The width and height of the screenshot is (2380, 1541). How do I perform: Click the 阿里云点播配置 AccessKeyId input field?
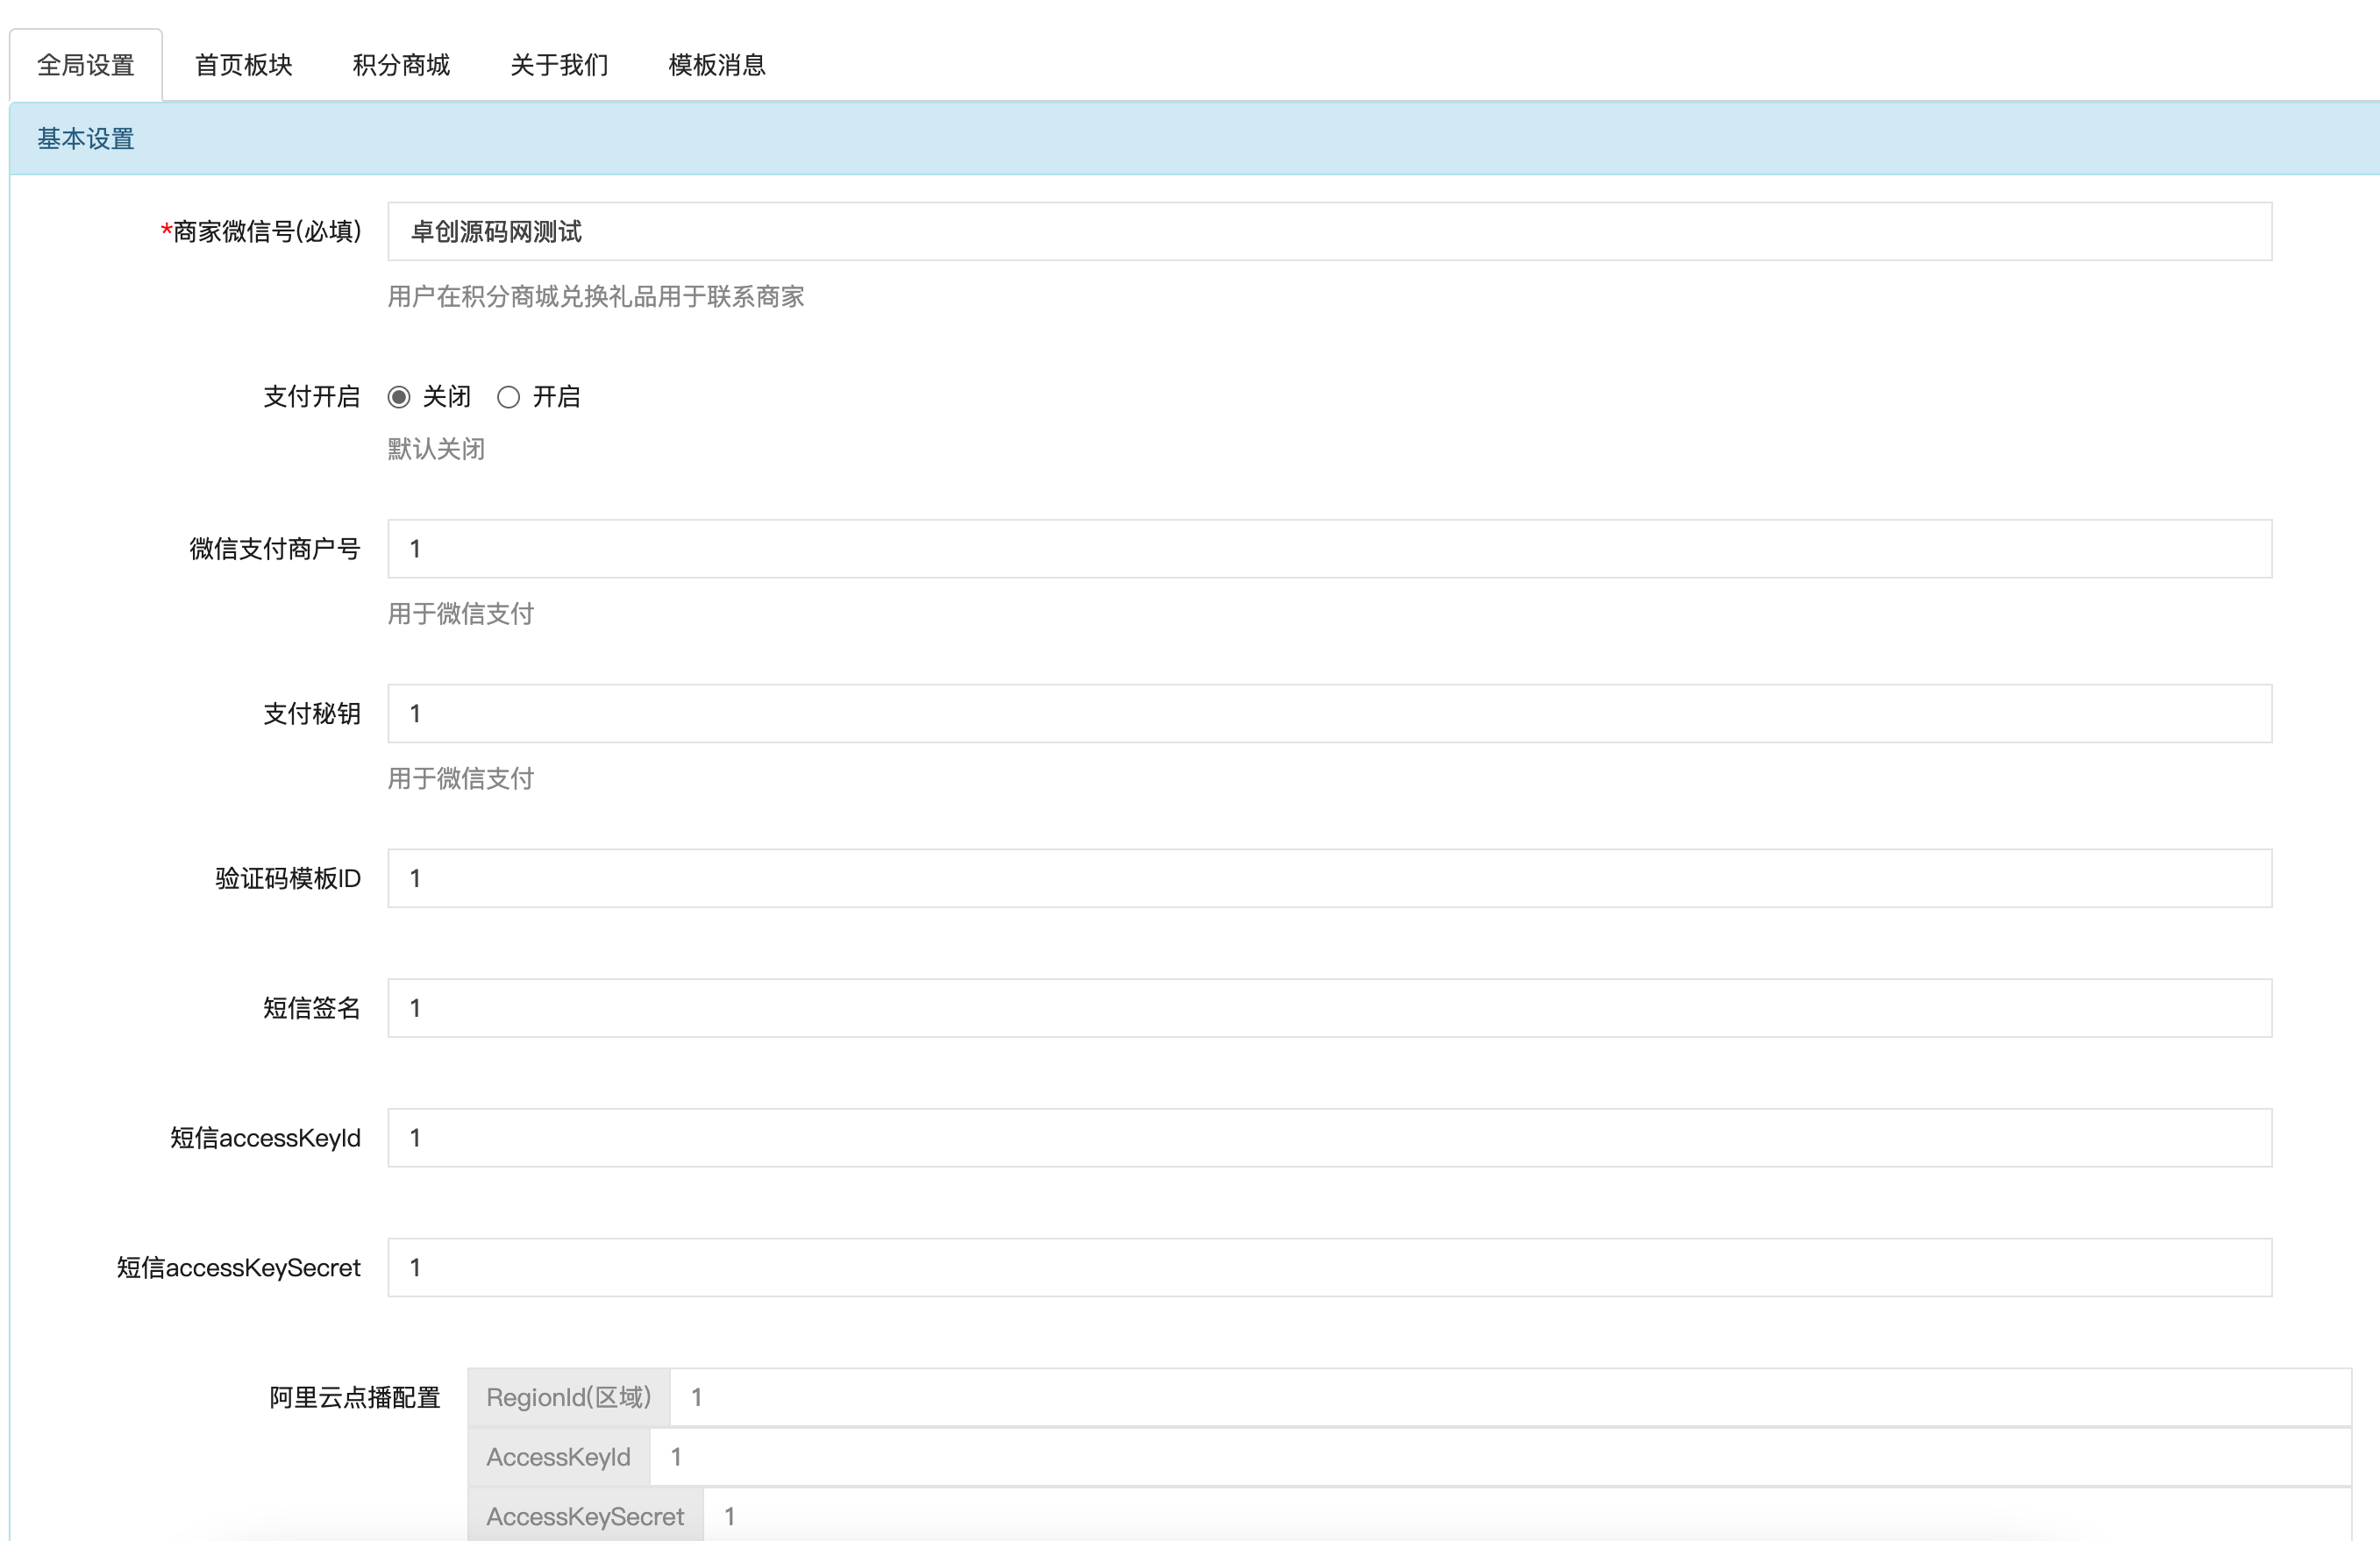coord(1500,1458)
